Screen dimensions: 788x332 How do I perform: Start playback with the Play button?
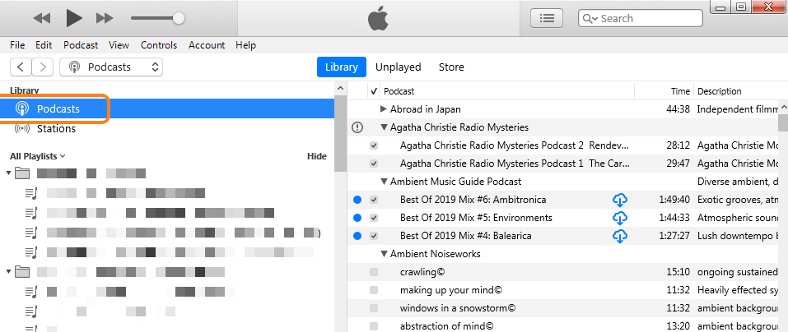(x=74, y=19)
